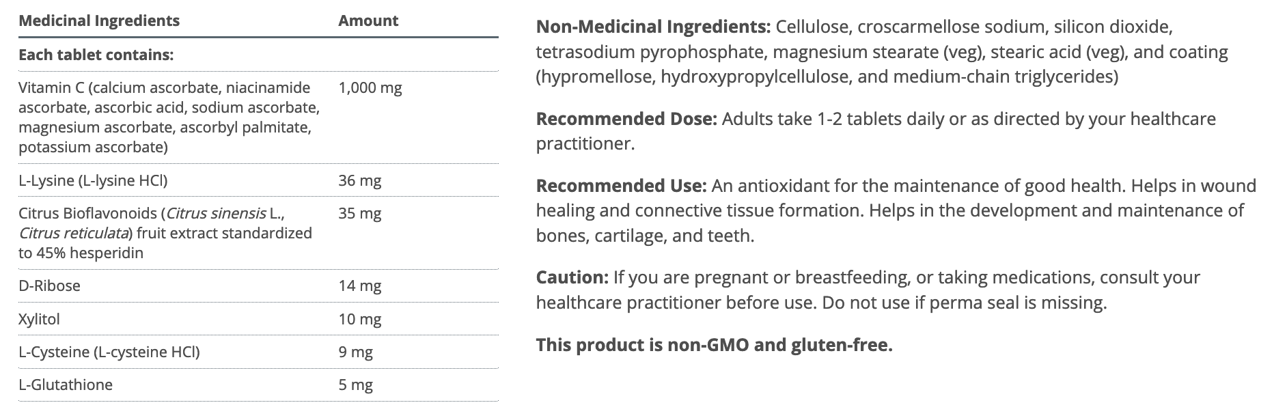
Task: Select the 14 mg amount value
Action: click(360, 285)
